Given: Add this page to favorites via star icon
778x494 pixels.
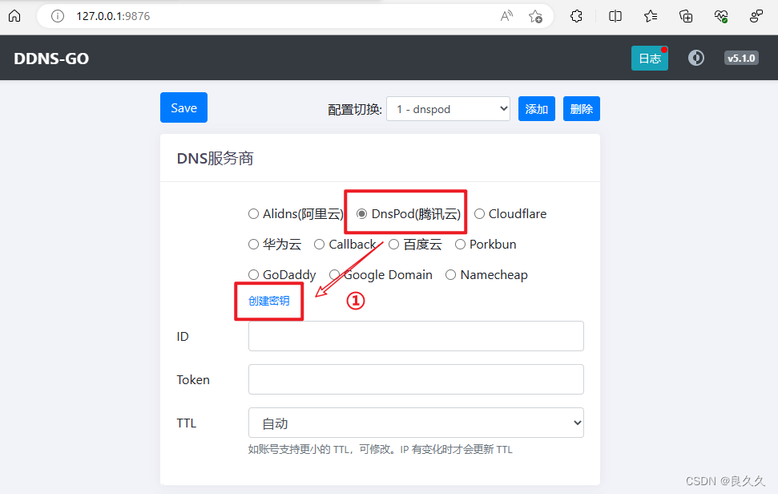Looking at the screenshot, I should [535, 16].
